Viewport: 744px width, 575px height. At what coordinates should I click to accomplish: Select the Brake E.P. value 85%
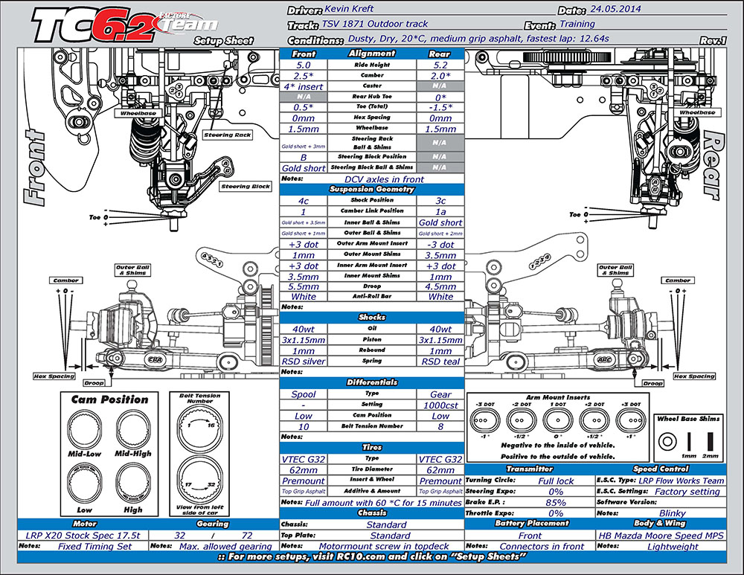click(x=556, y=502)
